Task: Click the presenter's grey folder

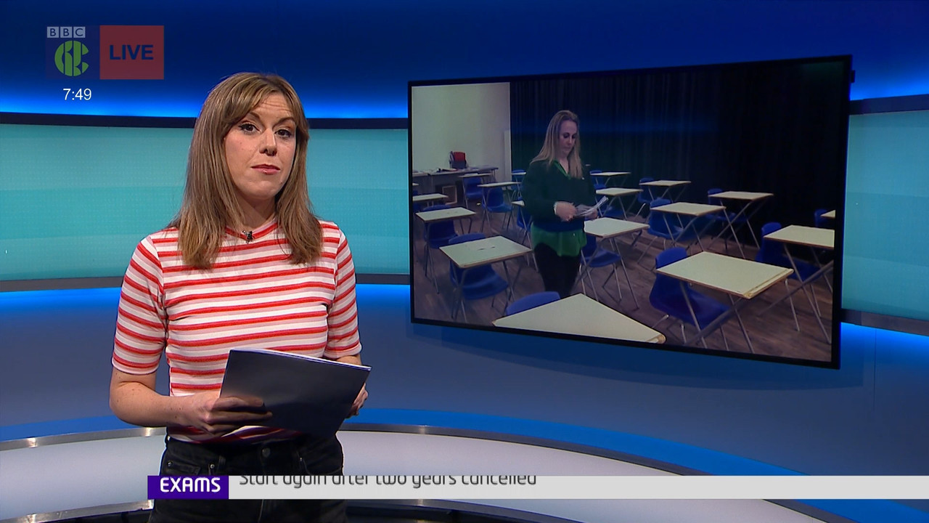Action: pos(295,392)
